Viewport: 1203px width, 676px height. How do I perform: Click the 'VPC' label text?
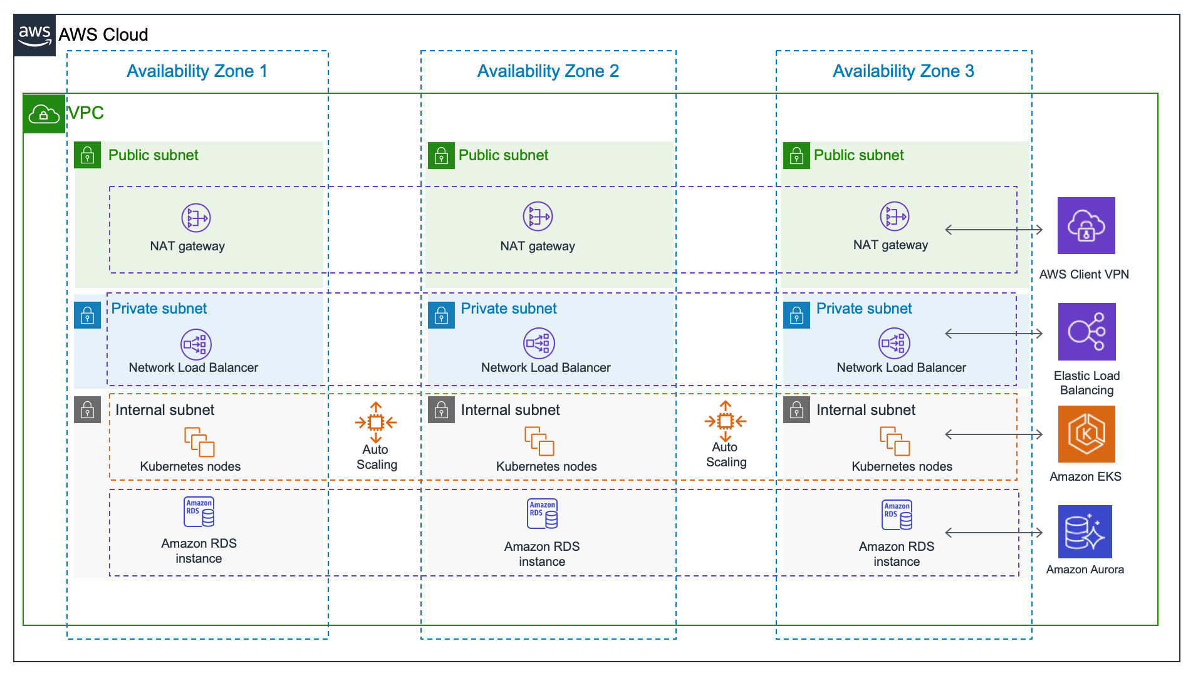click(x=86, y=113)
